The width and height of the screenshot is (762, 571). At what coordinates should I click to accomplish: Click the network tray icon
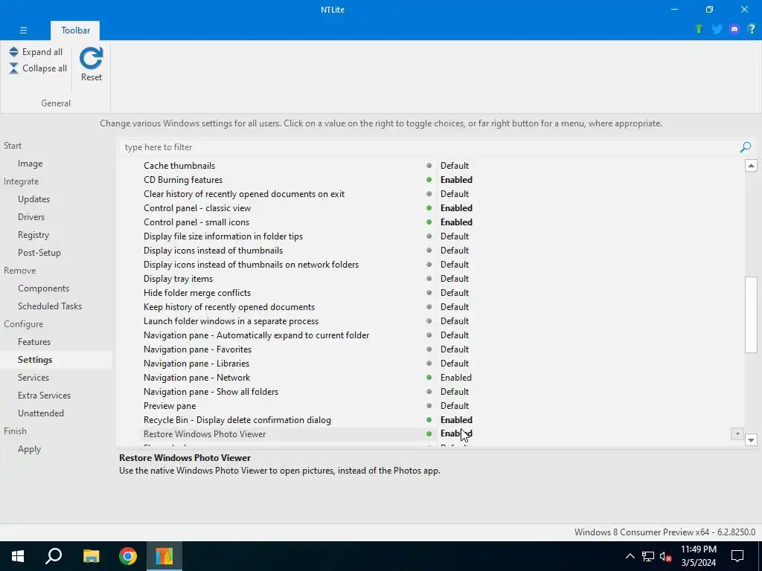click(x=648, y=556)
